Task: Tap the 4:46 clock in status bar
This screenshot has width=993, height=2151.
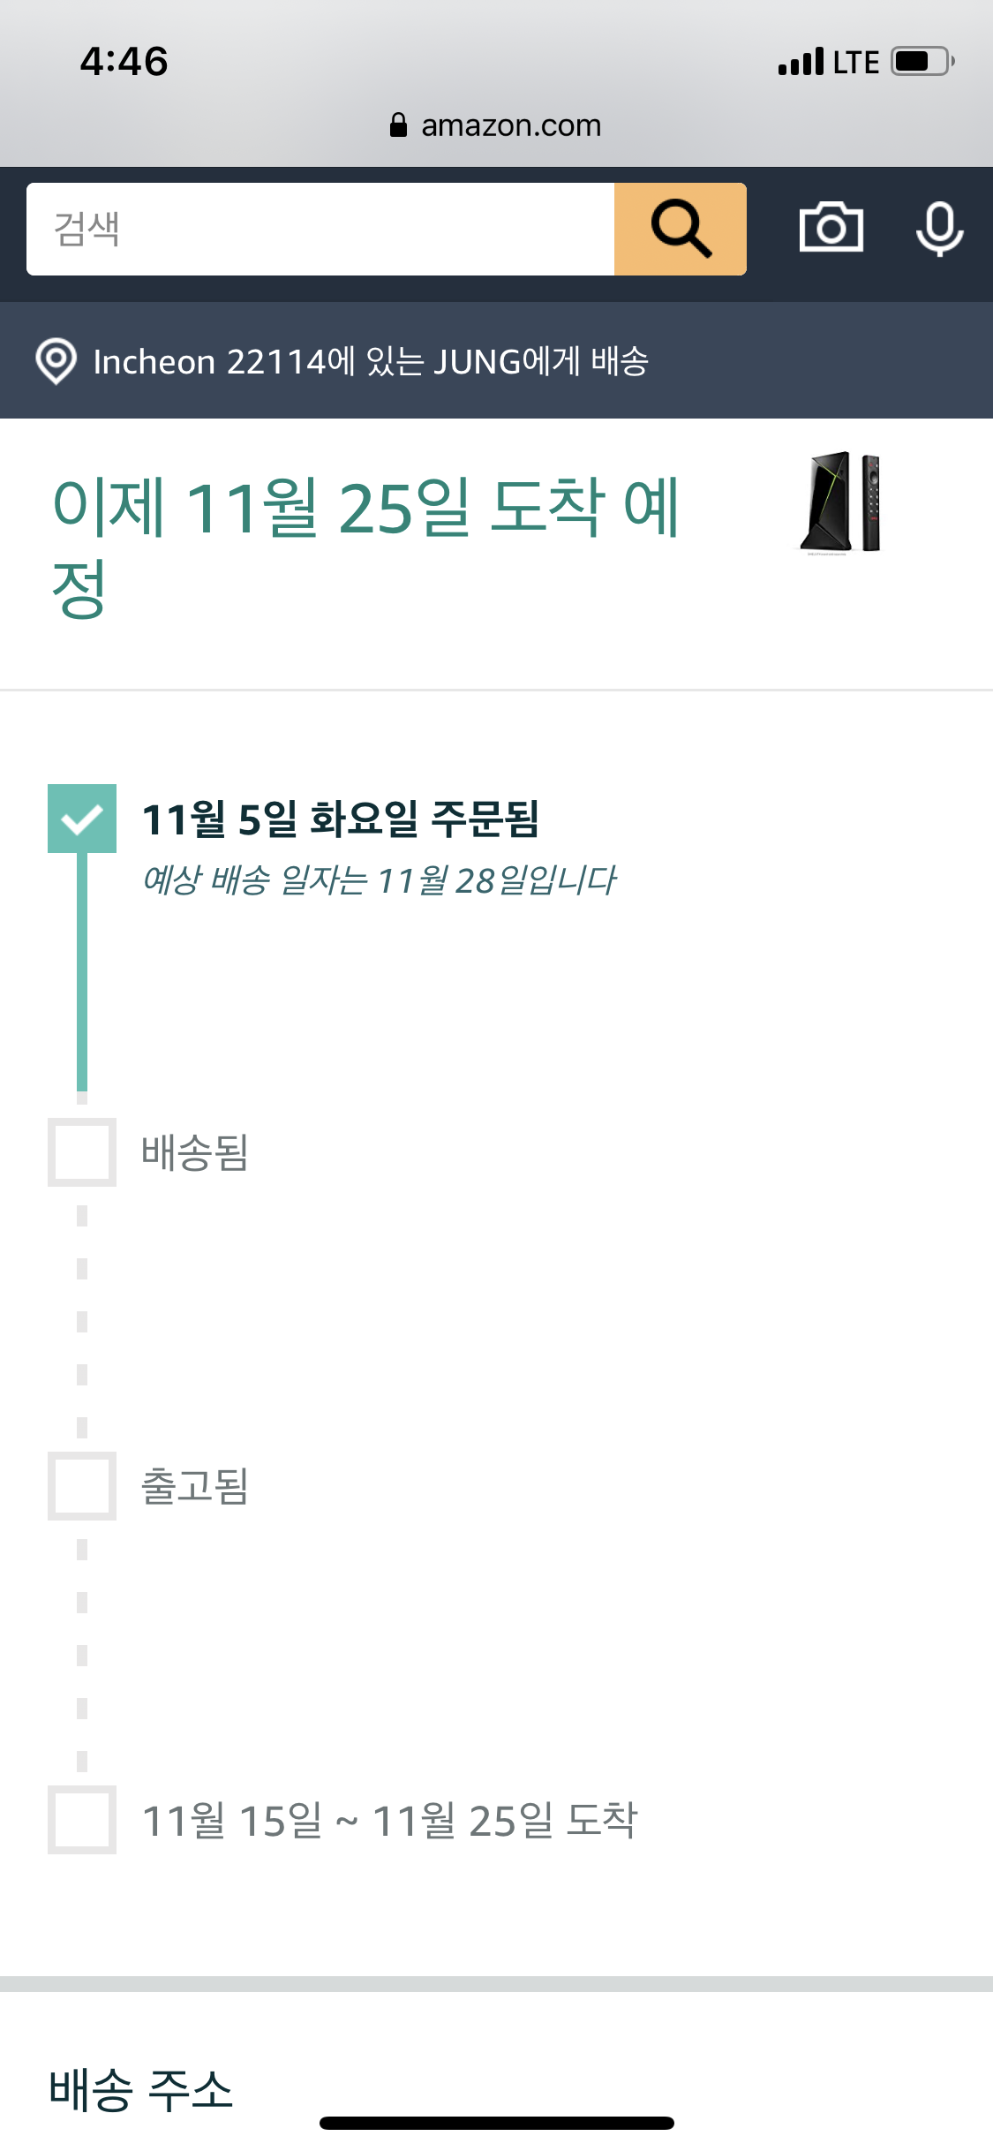Action: point(124,62)
